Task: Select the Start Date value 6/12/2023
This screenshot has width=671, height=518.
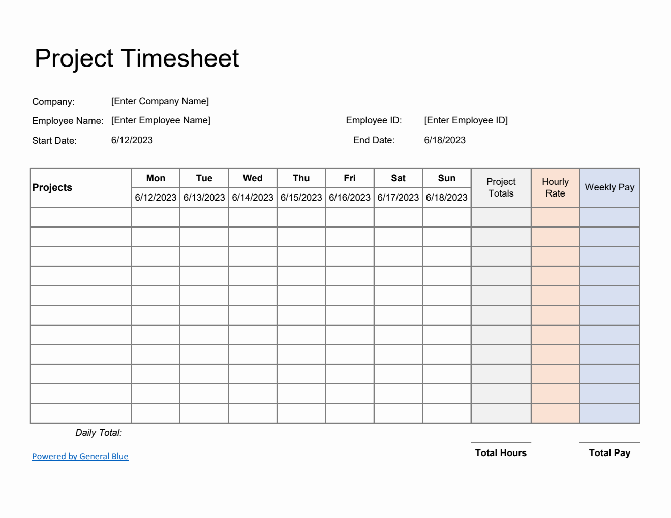Action: tap(132, 140)
